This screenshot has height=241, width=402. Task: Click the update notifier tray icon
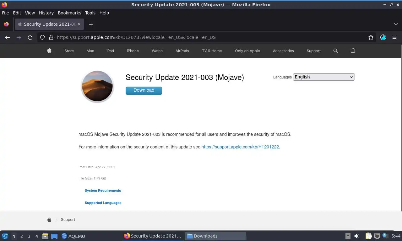click(x=385, y=236)
